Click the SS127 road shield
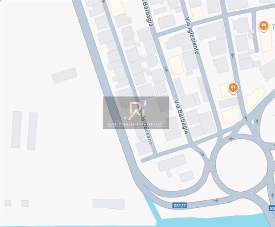The image size is (275, 227). point(180,205)
